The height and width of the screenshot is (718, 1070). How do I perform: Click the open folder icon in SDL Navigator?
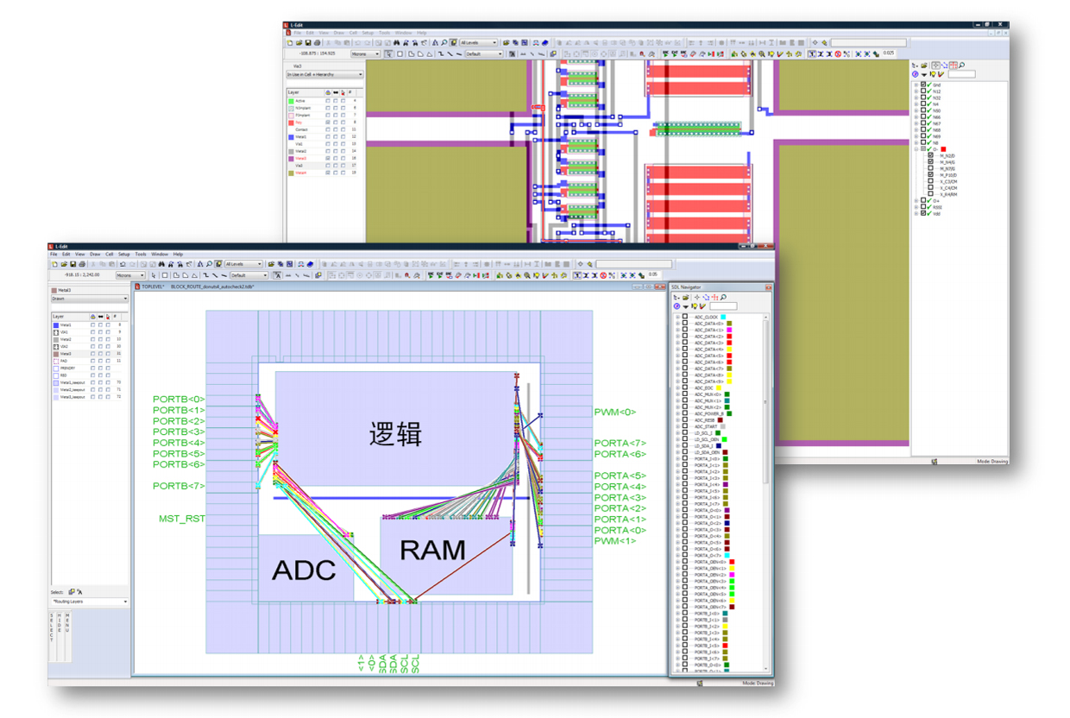(x=685, y=298)
